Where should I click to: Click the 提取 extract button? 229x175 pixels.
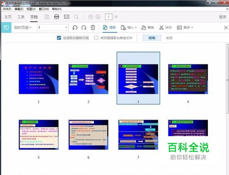pos(152,38)
